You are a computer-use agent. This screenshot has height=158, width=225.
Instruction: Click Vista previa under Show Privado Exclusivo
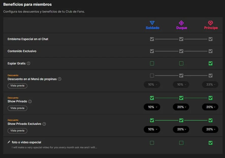17,131
